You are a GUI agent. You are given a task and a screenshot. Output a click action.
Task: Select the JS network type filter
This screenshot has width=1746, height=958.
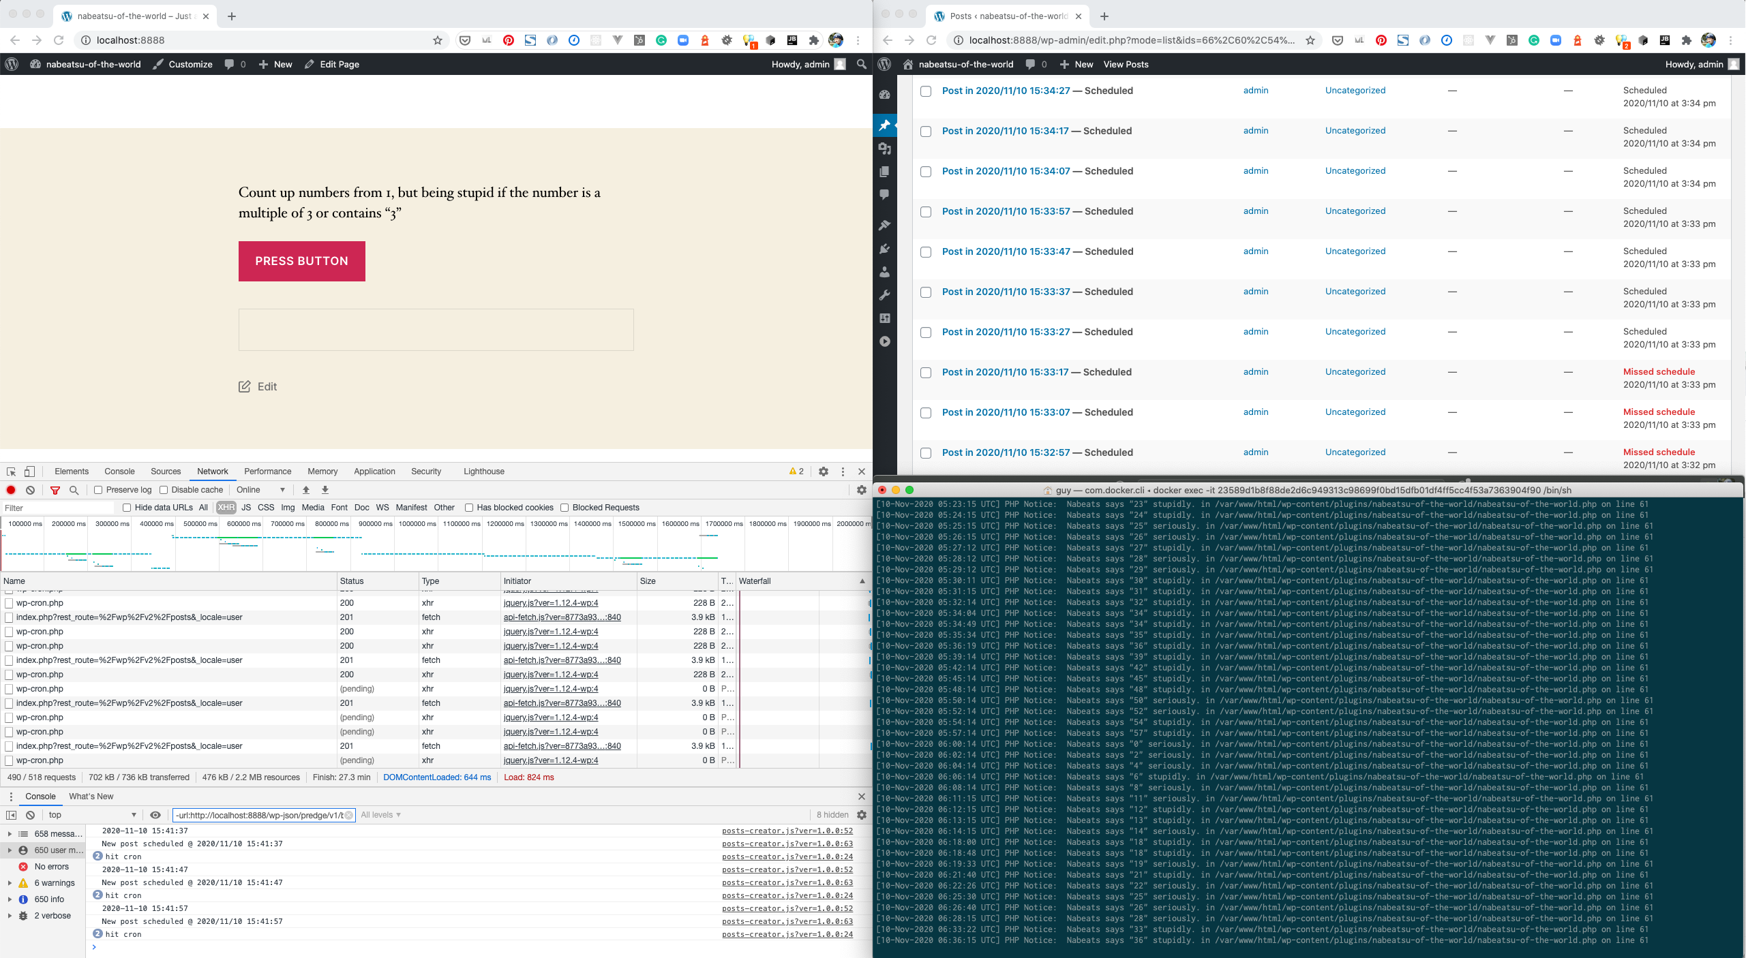click(246, 508)
